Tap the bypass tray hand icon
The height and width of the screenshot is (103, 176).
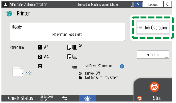click(40, 66)
